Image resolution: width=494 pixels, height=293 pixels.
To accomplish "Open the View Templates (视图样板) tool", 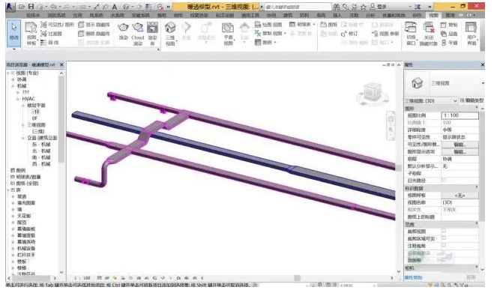I will (31, 33).
